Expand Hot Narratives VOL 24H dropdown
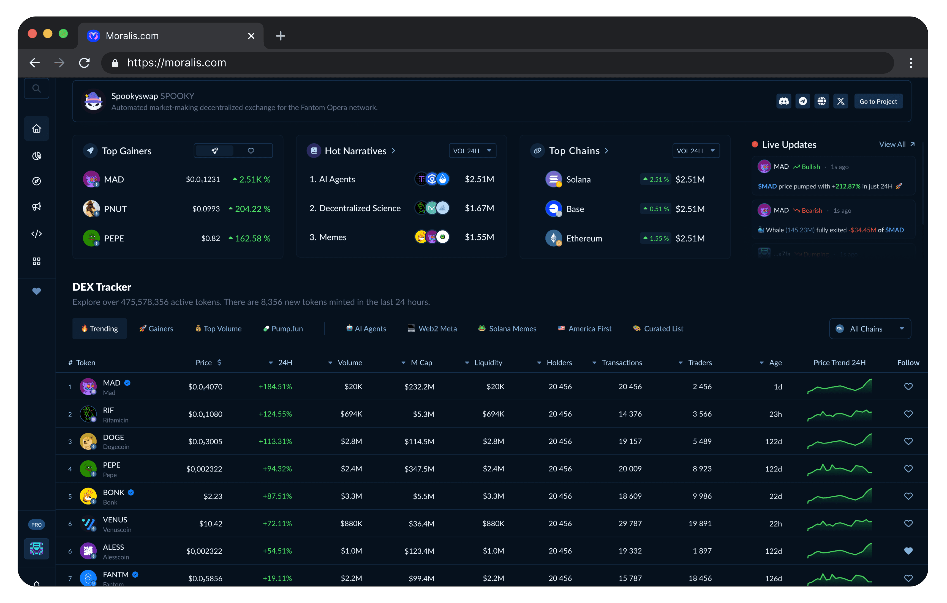This screenshot has width=947, height=603. pos(472,150)
